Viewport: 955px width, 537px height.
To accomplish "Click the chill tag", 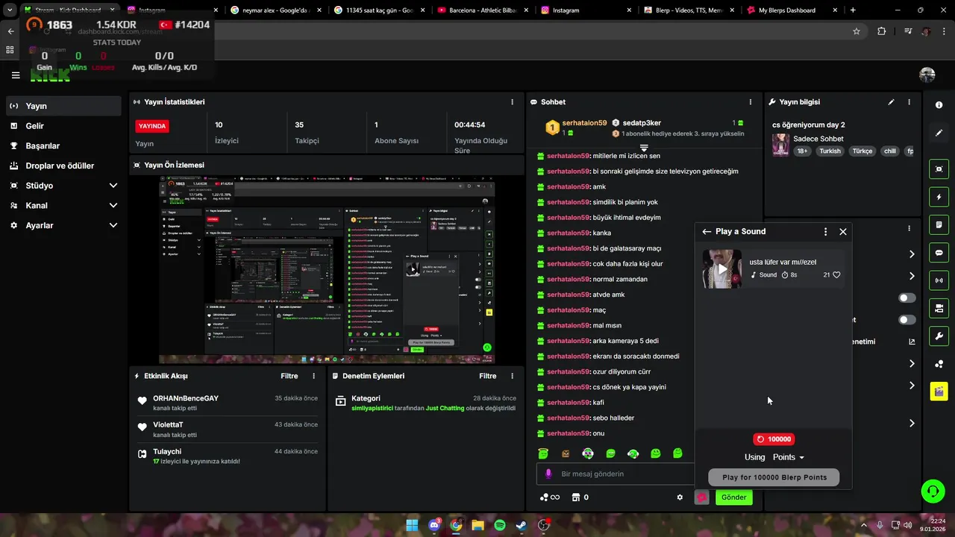I will click(x=889, y=151).
